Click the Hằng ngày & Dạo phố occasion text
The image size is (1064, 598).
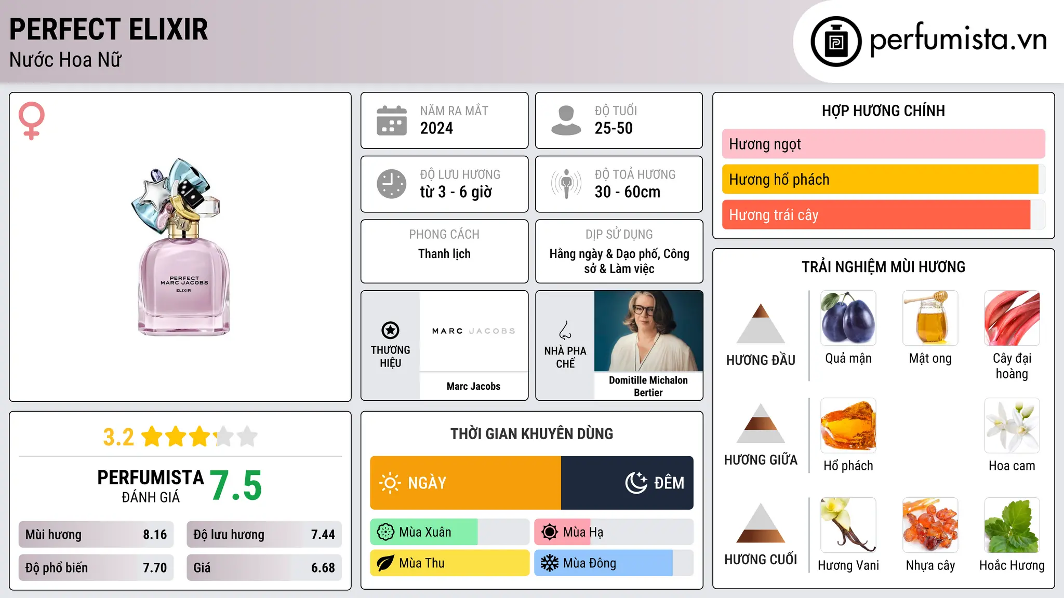[x=619, y=261]
